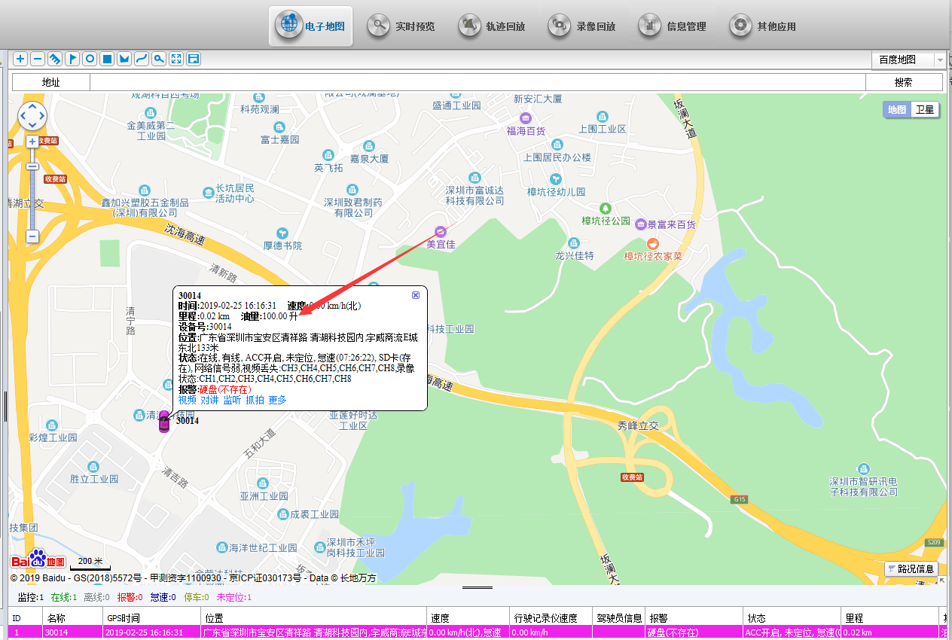This screenshot has height=640, width=952.
Task: Switch map view to 地图 mode
Action: click(897, 109)
